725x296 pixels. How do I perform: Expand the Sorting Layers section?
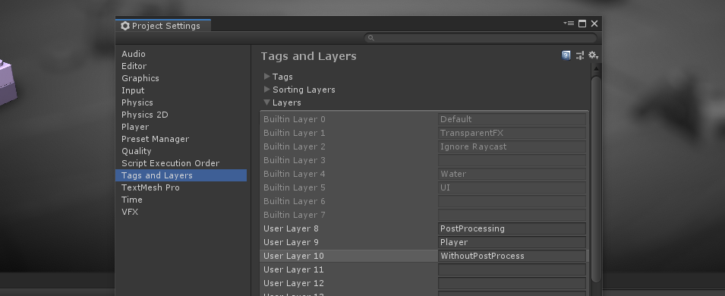(x=266, y=90)
